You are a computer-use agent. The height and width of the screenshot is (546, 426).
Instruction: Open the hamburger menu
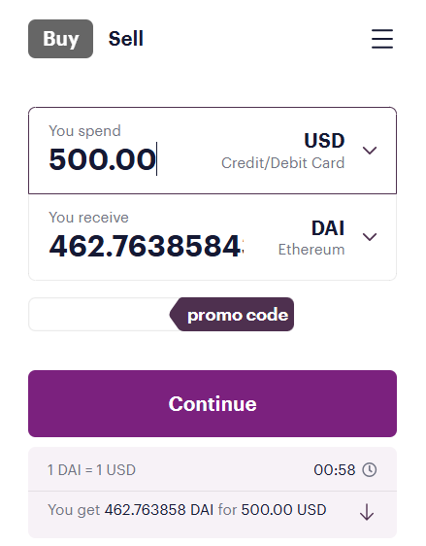(381, 39)
